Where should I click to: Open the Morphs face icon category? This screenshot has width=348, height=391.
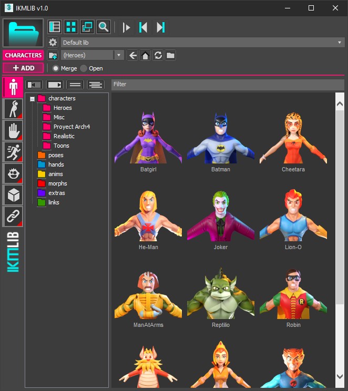pos(13,173)
